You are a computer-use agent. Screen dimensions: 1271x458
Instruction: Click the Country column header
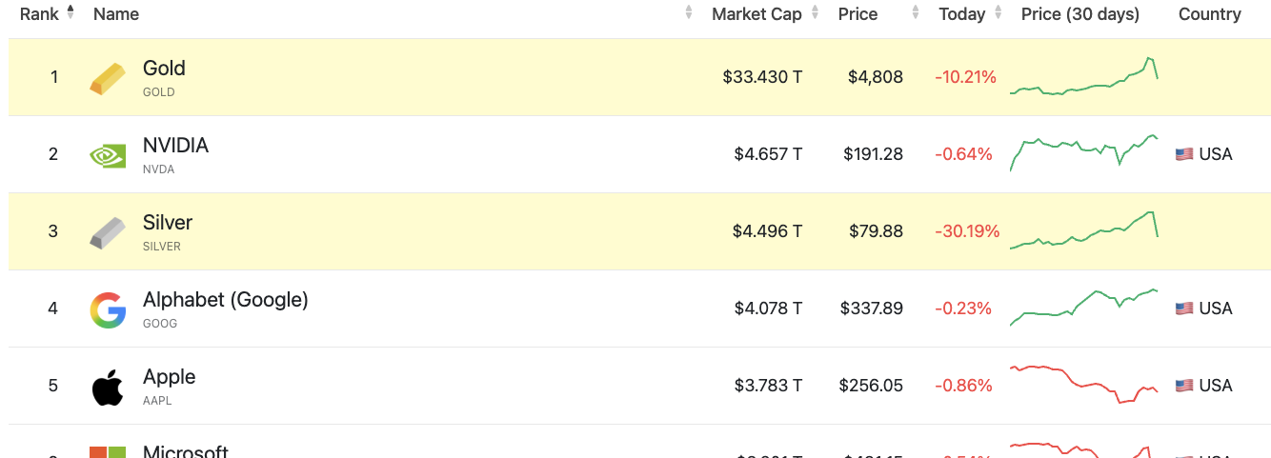(1209, 14)
